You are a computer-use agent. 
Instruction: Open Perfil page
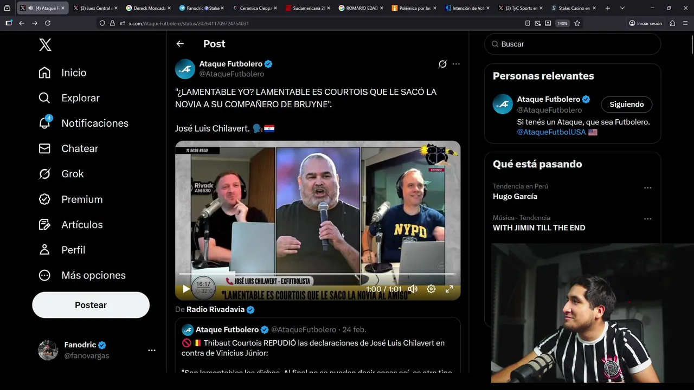61,250
